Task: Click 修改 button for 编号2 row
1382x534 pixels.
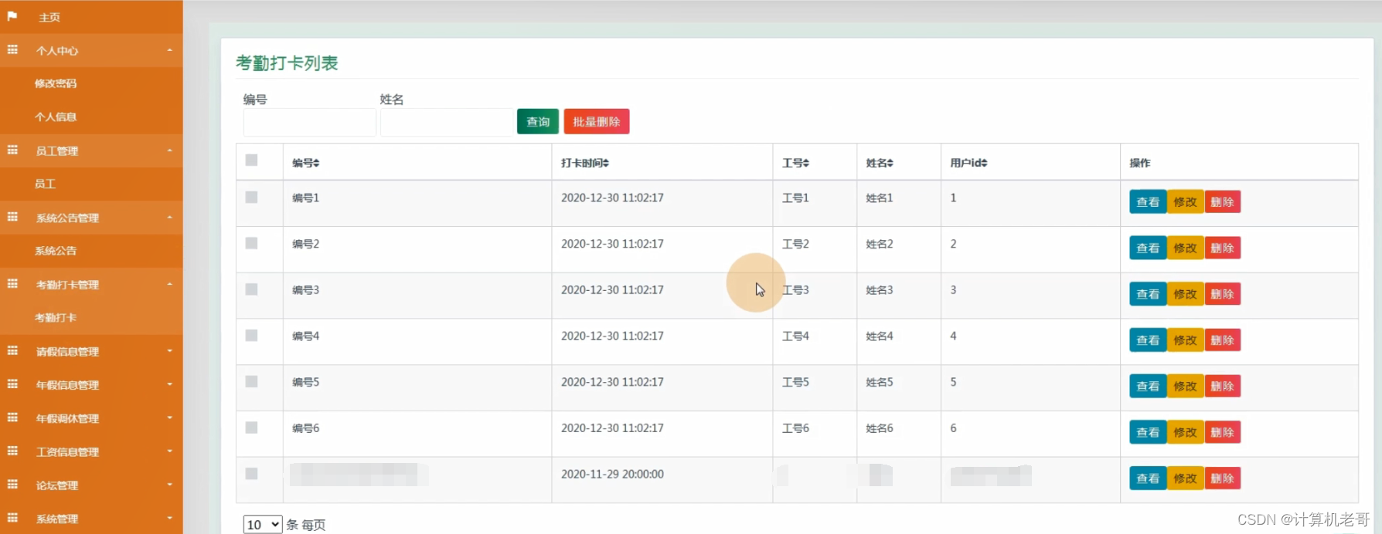Action: pos(1185,248)
